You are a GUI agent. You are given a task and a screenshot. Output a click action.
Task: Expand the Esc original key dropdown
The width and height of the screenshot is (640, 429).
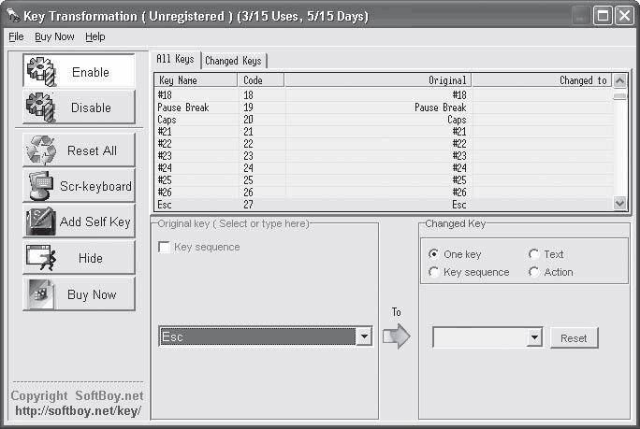point(364,336)
